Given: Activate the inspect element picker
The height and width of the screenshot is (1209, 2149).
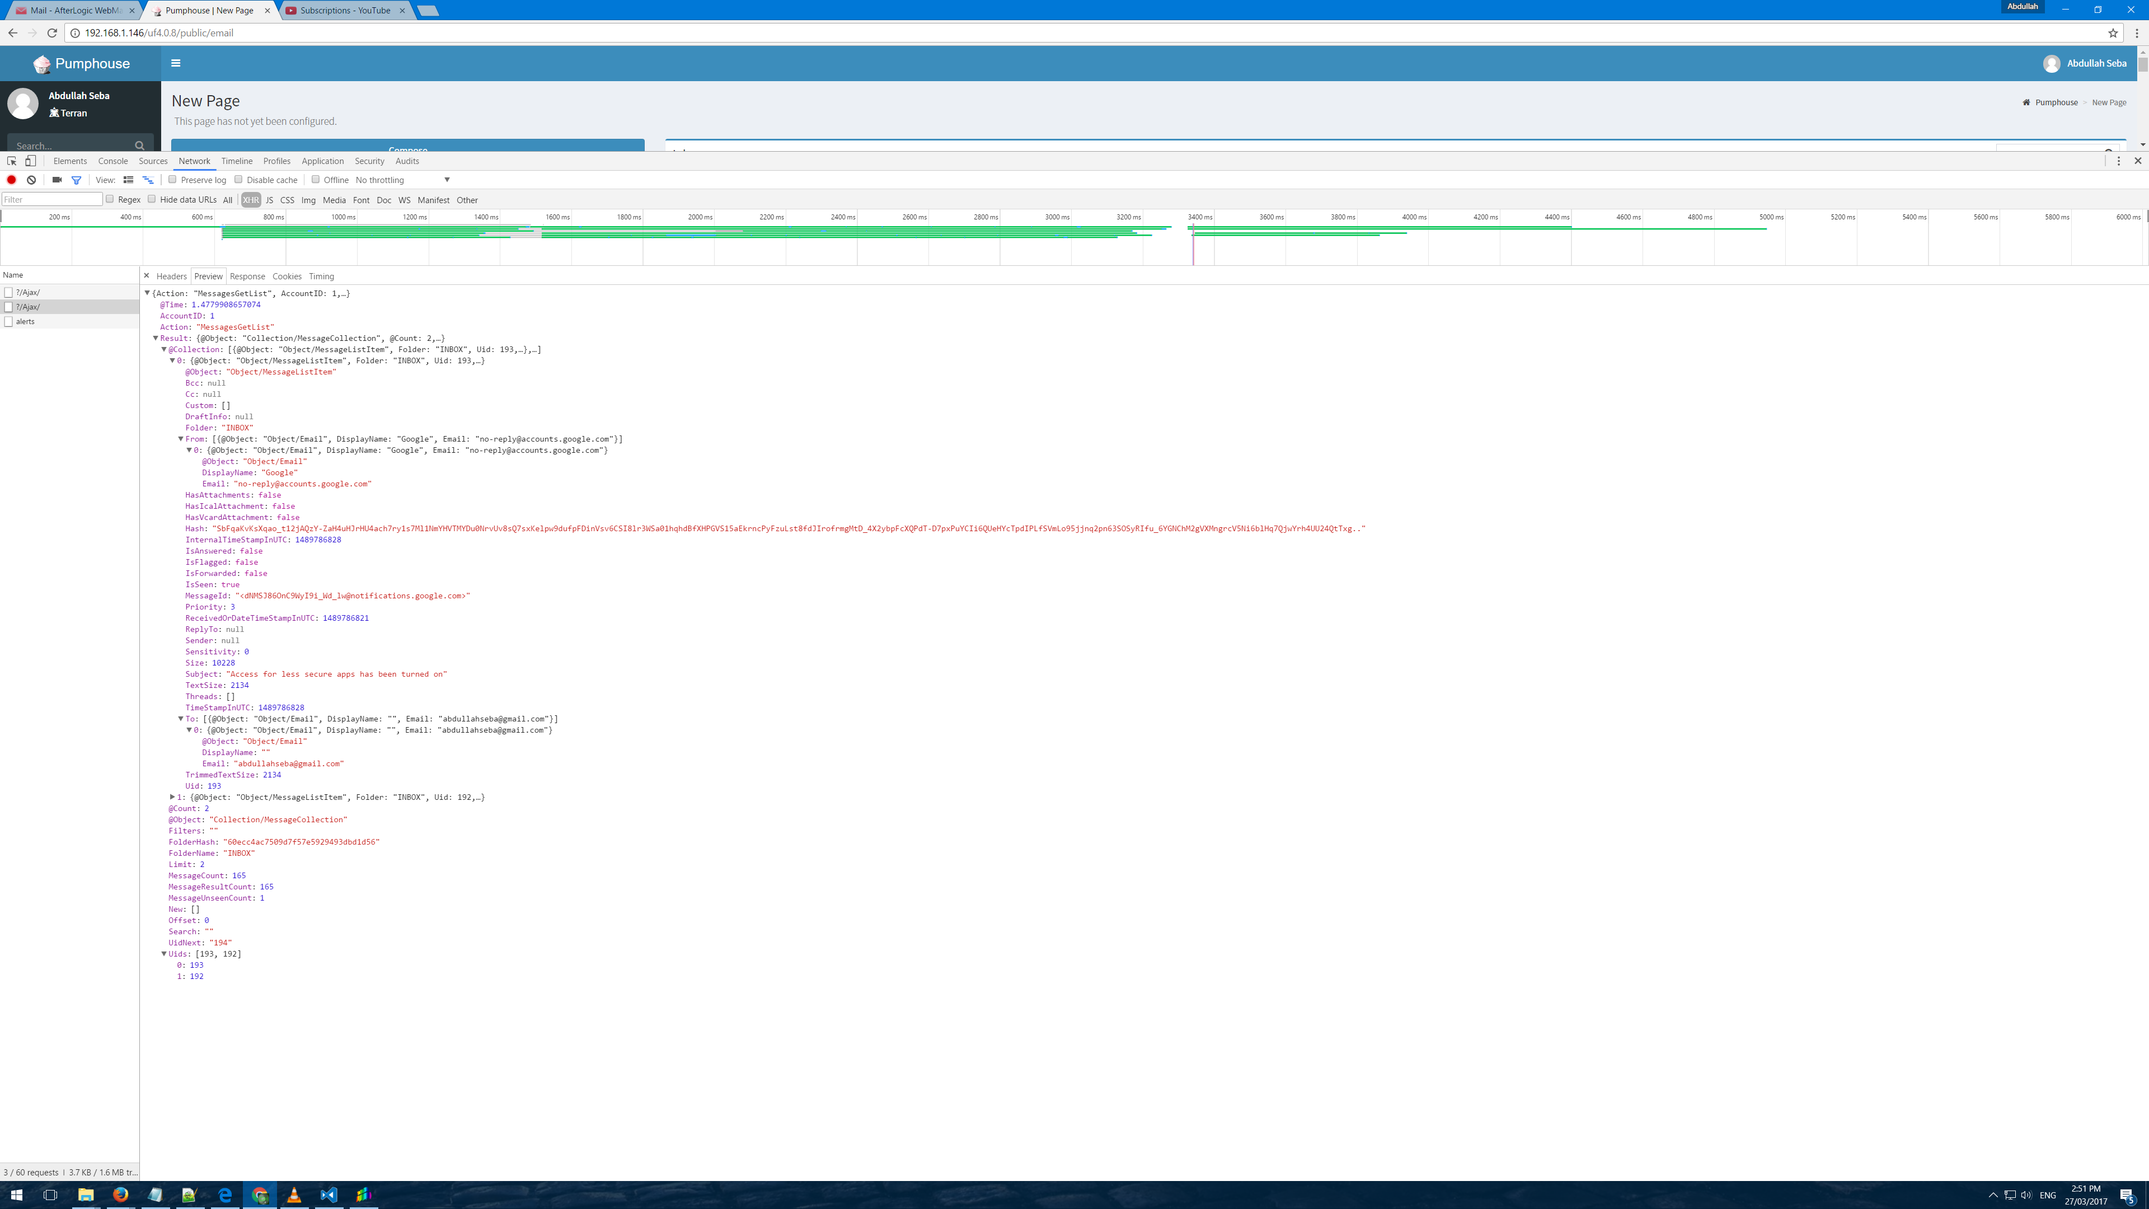Looking at the screenshot, I should click(12, 161).
